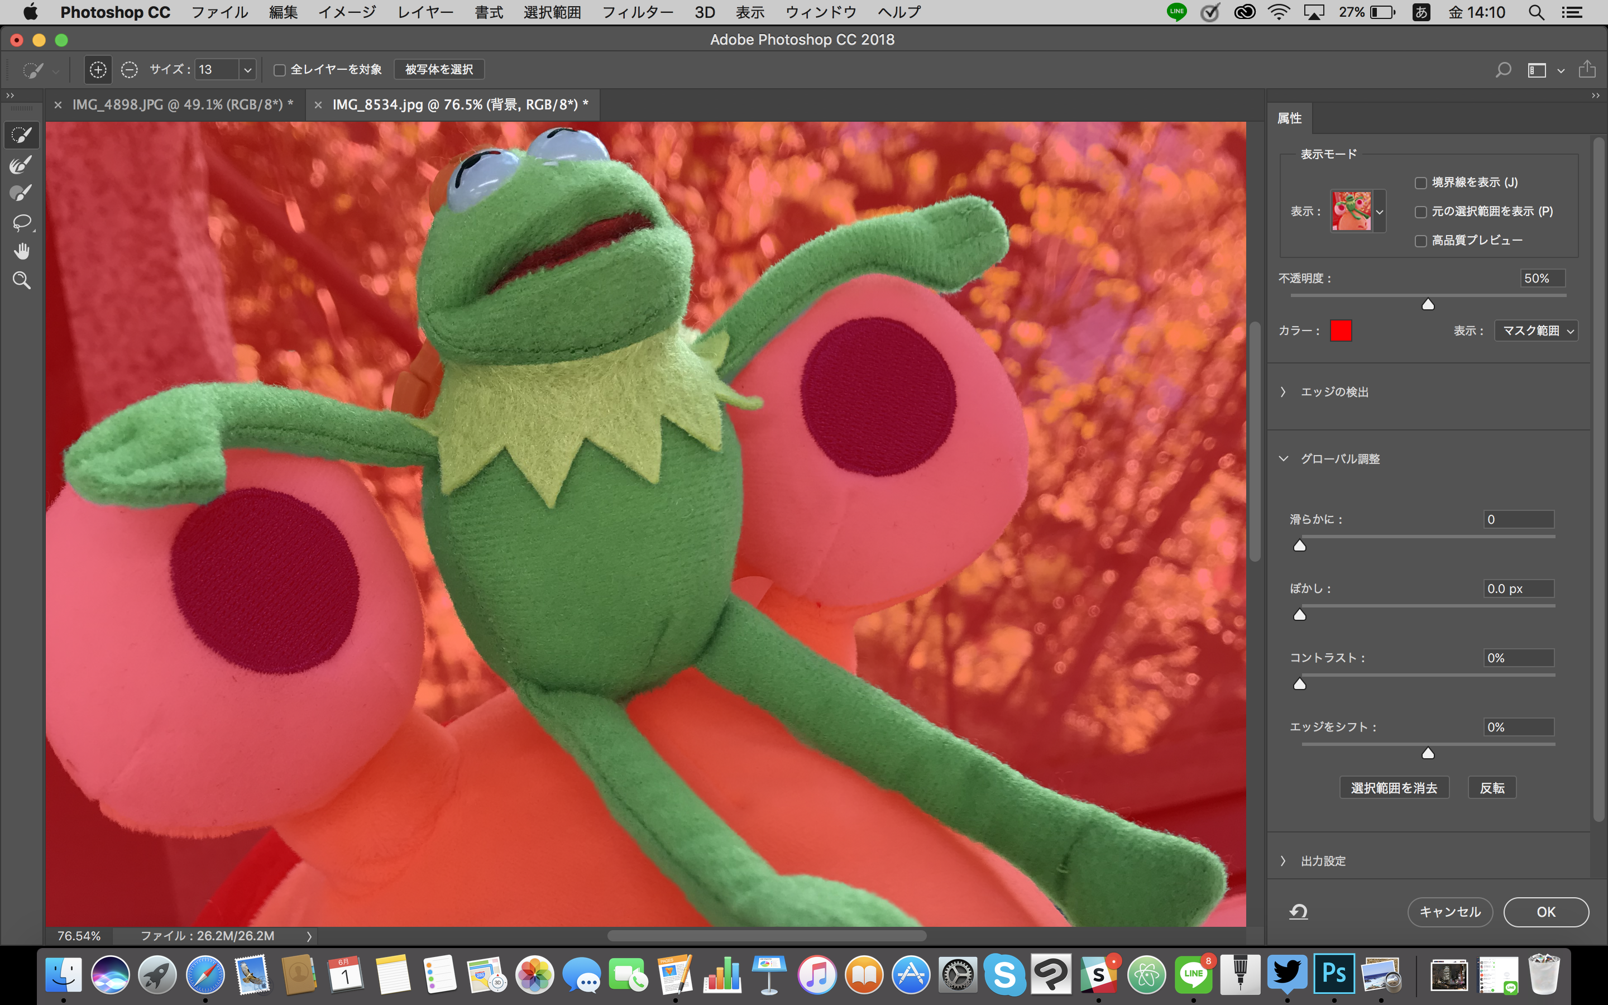Viewport: 1608px width, 1005px height.
Task: Enable 境界線を表示 (J) checkbox
Action: 1420,183
